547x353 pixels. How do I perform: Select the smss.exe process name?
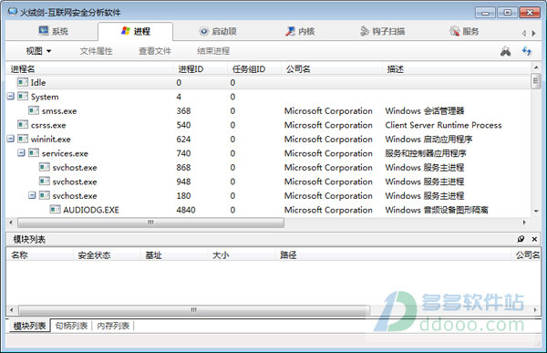click(x=59, y=111)
